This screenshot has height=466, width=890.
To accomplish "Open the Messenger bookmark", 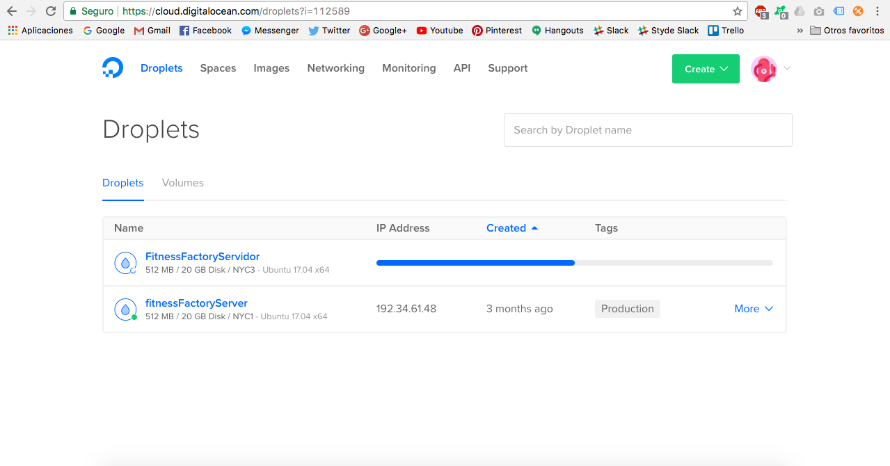I will point(270,31).
